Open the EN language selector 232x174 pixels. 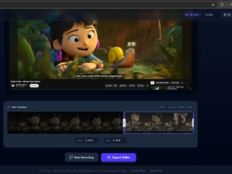click(x=227, y=15)
